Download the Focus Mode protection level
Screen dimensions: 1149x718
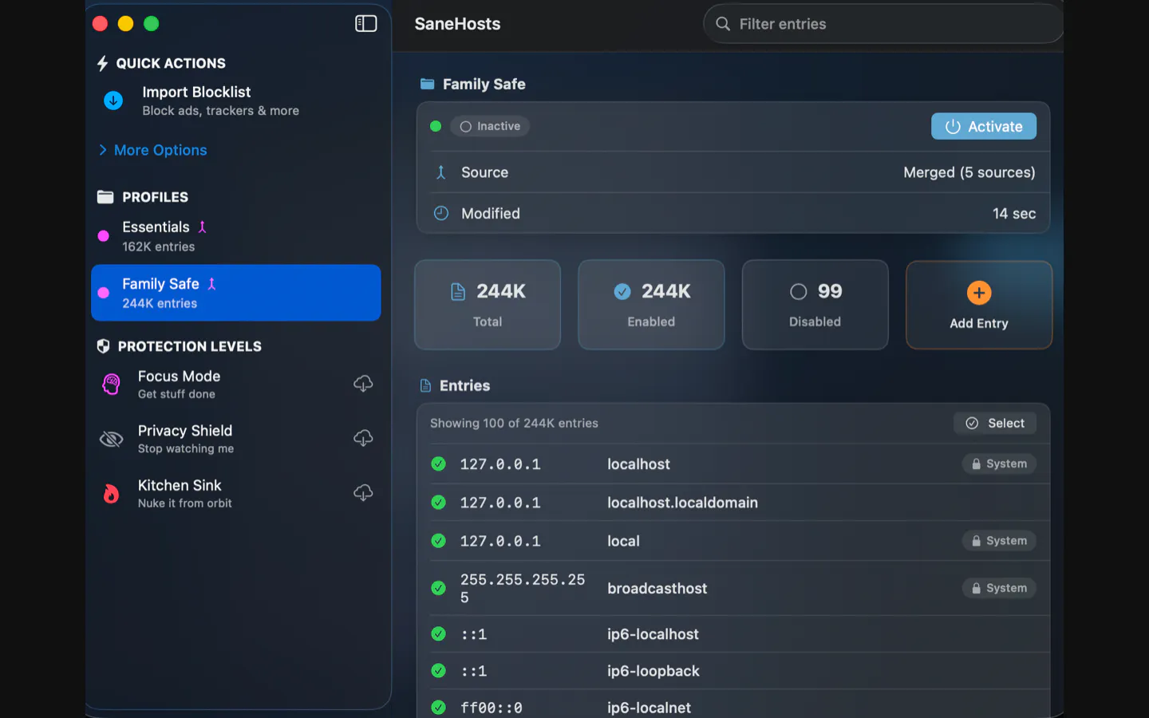click(x=363, y=384)
